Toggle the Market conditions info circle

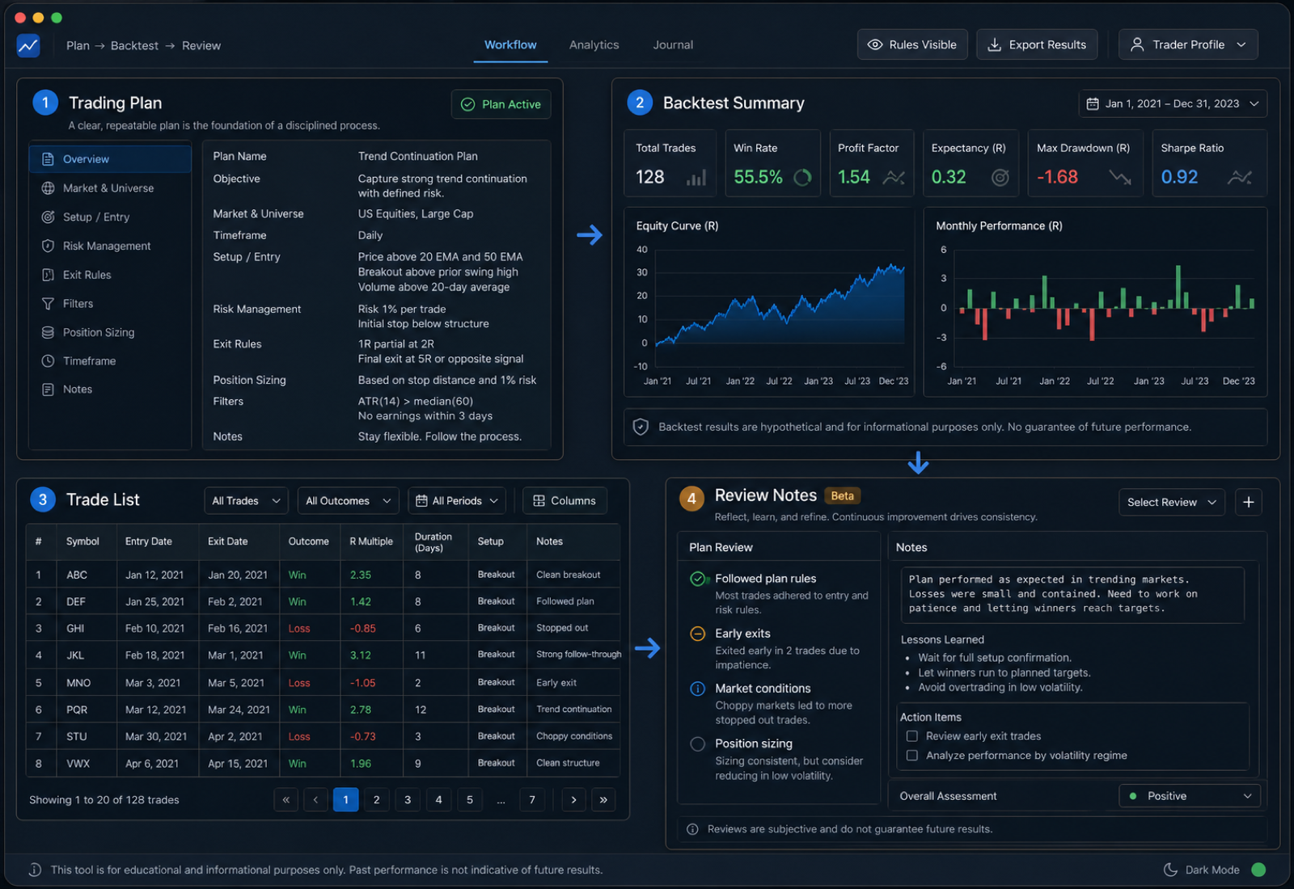(698, 689)
